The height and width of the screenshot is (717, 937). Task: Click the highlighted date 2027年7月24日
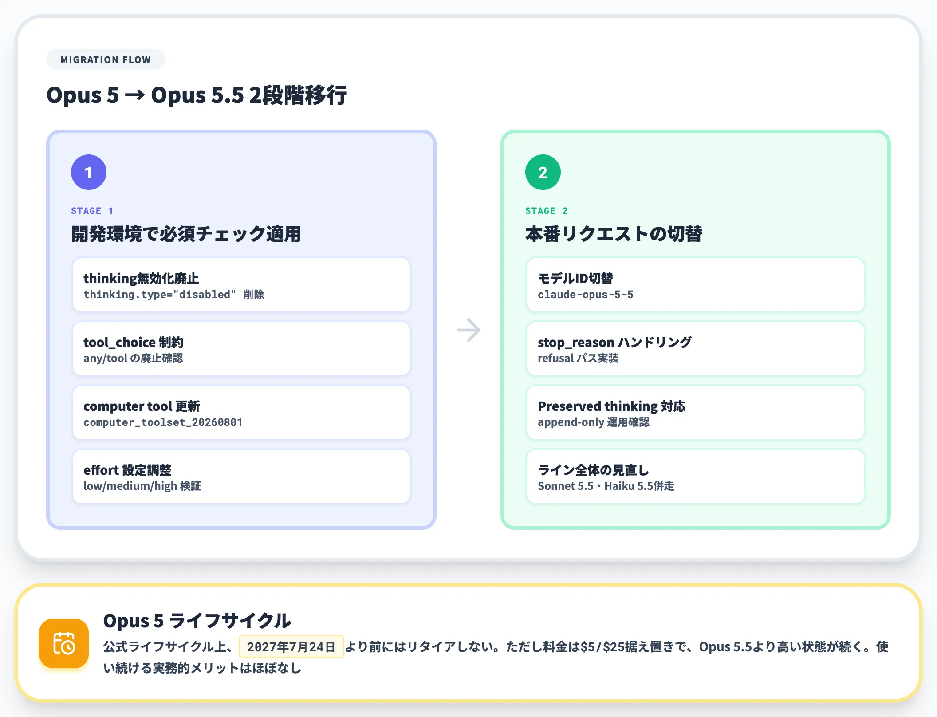291,646
